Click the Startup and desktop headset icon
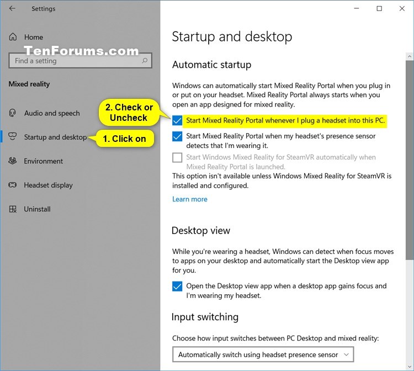The image size is (414, 371). (x=12, y=137)
